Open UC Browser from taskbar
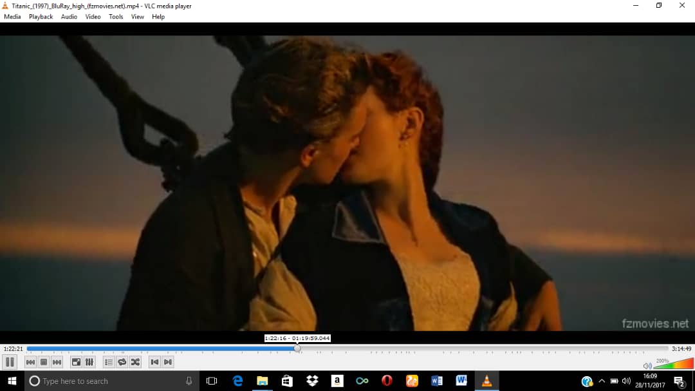The height and width of the screenshot is (391, 695). [x=412, y=381]
